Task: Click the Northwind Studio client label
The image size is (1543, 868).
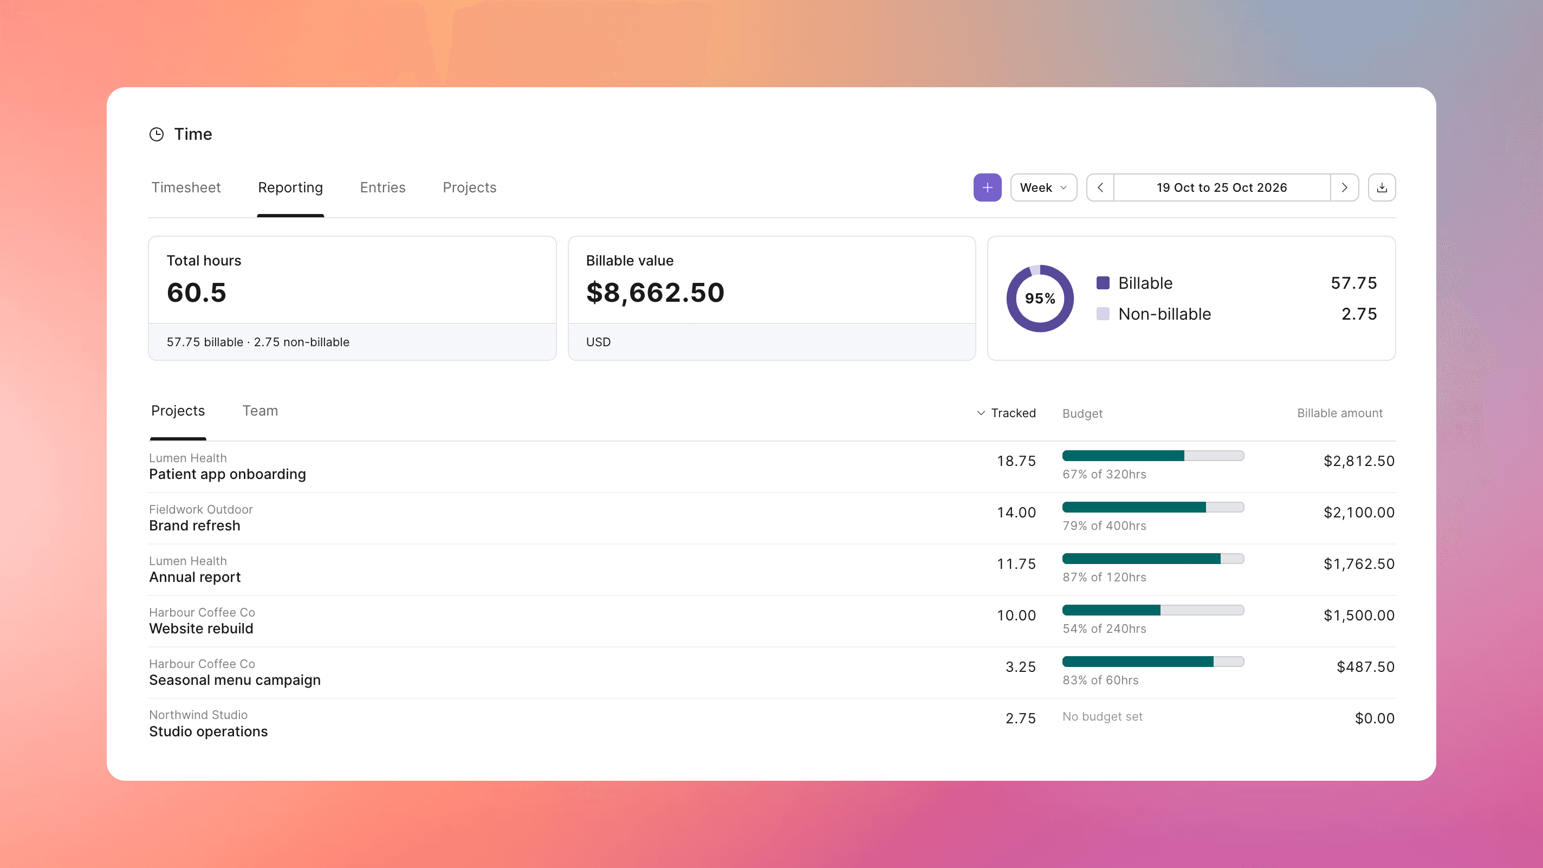Action: coord(198,715)
